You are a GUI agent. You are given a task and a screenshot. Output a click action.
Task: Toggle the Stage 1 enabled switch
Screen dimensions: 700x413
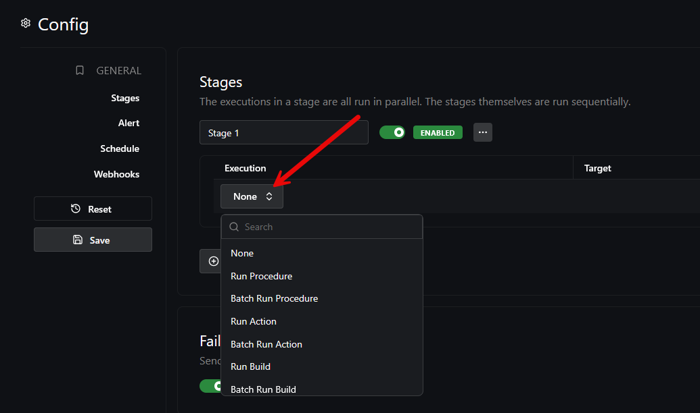(x=392, y=132)
